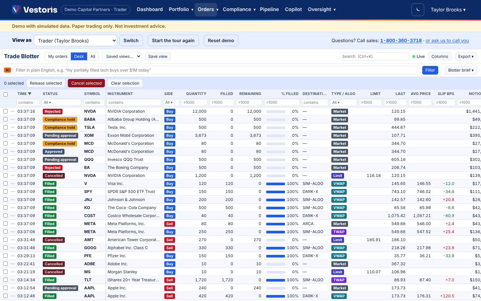Open the View as role dropdown
481x301 pixels.
click(75, 40)
